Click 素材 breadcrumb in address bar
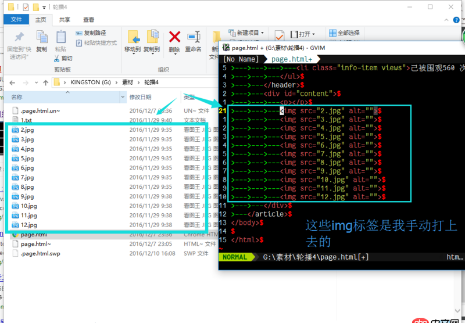The width and height of the screenshot is (465, 323). tap(128, 82)
